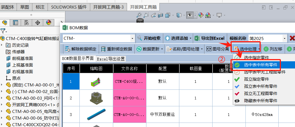Click the Section View icon
295x127 pixels.
[x=160, y=15]
